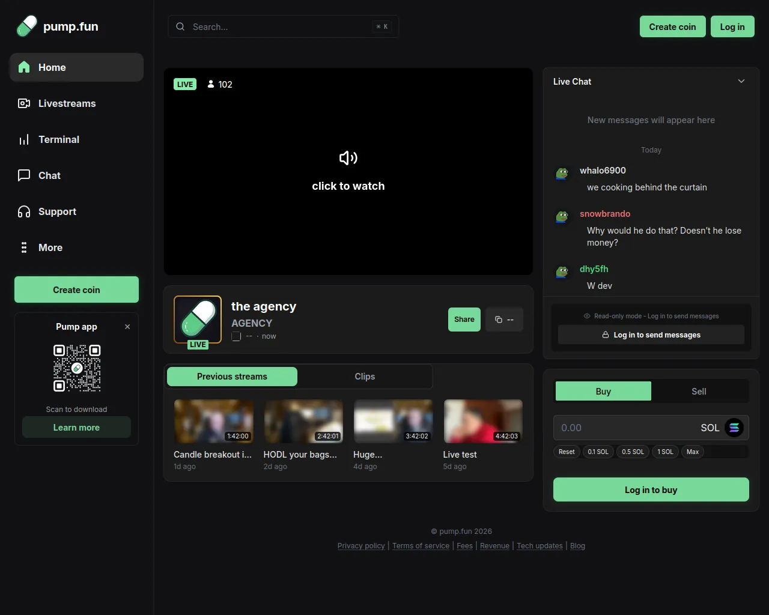Choose the 1 SOL preset

pos(666,452)
